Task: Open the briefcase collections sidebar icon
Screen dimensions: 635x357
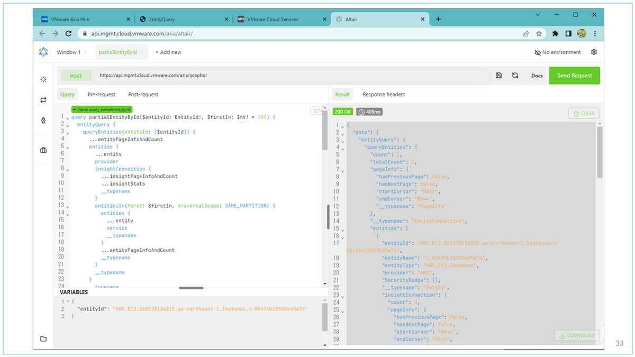Action: click(43, 150)
